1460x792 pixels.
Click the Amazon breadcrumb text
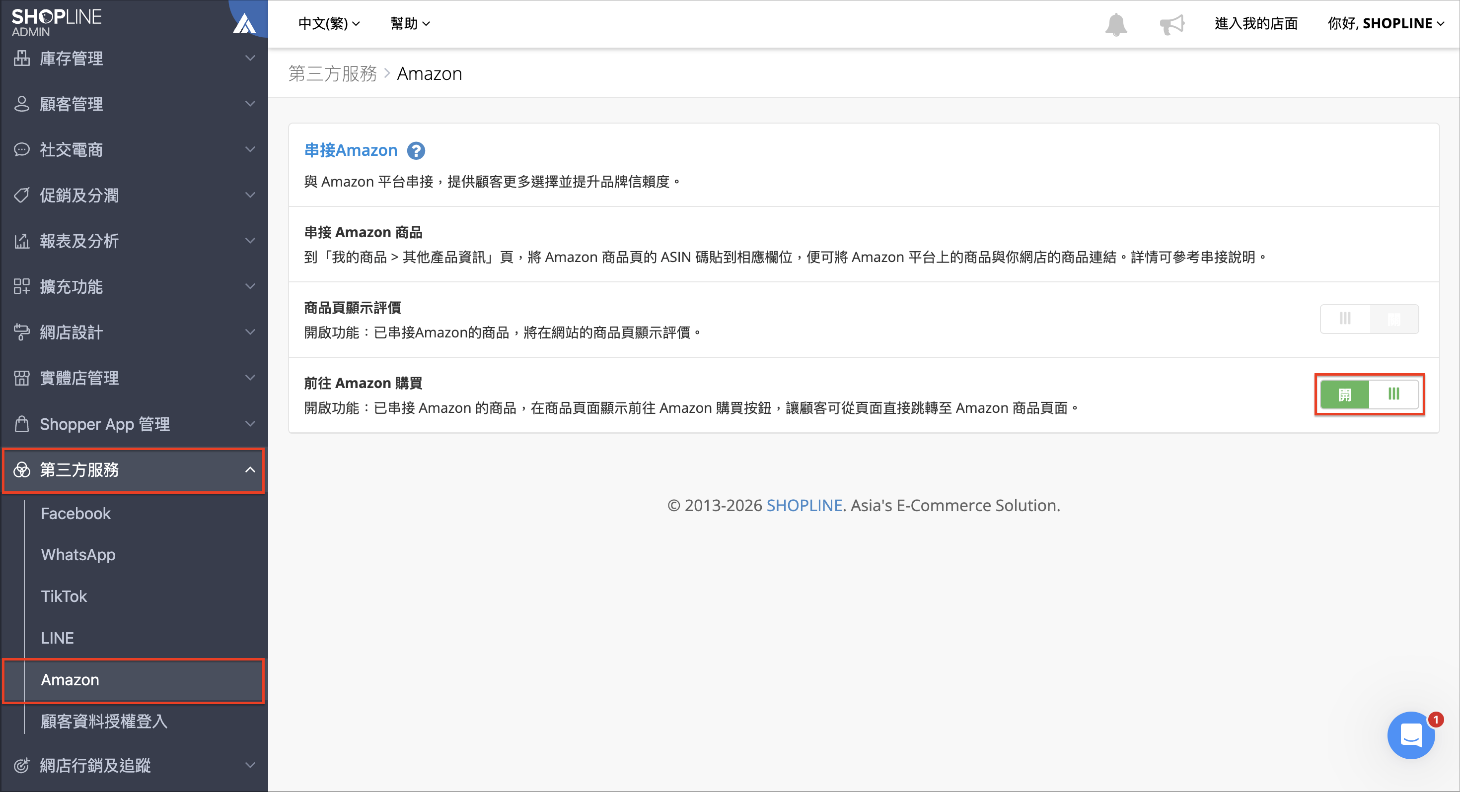[x=430, y=73]
